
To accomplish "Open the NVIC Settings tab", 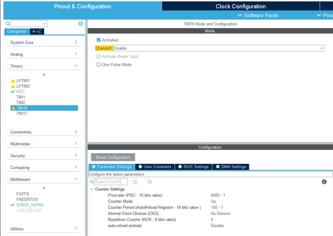I will 193,167.
